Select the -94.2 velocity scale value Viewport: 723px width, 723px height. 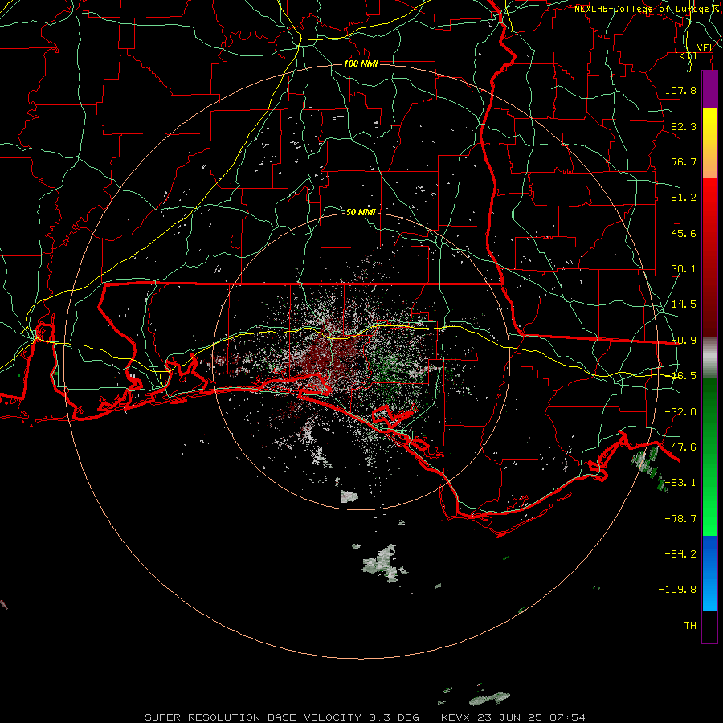coord(680,554)
